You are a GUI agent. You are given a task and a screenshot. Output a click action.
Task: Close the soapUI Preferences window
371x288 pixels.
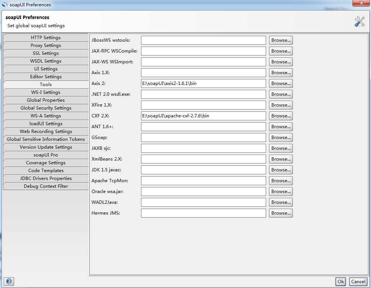361,3
